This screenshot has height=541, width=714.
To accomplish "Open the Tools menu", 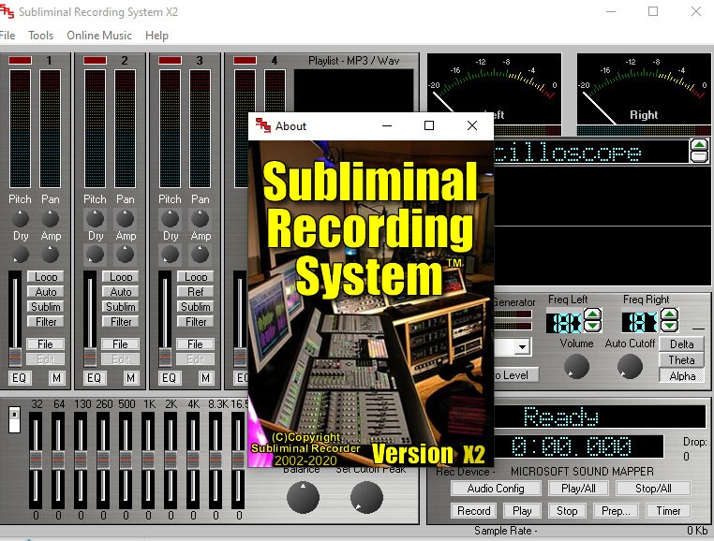I will pyautogui.click(x=40, y=36).
